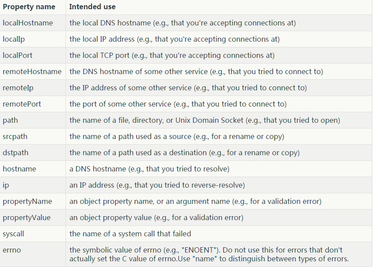Click the srcpath property name

pyautogui.click(x=15, y=136)
